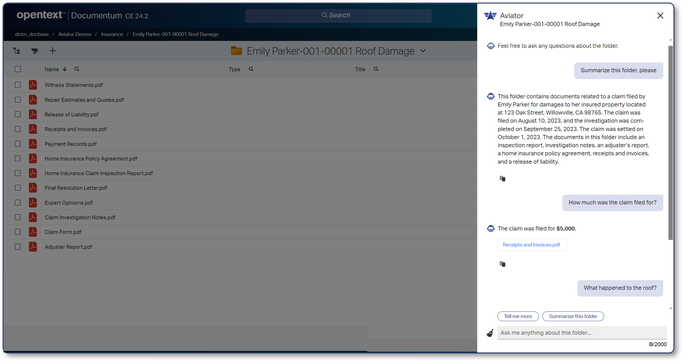
Task: Click PDF icon of Release of Liability.pdf
Action: tap(33, 114)
